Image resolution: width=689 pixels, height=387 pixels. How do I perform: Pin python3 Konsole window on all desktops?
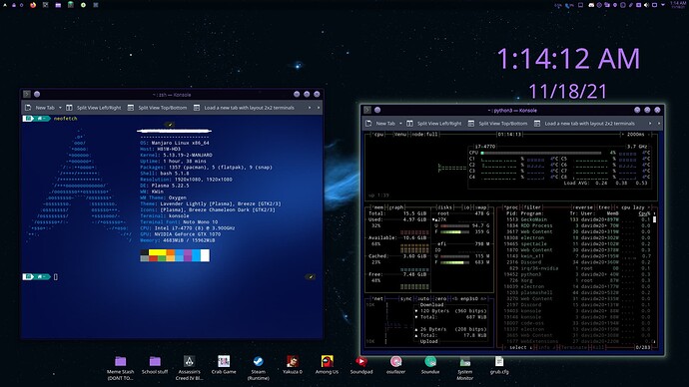click(377, 110)
